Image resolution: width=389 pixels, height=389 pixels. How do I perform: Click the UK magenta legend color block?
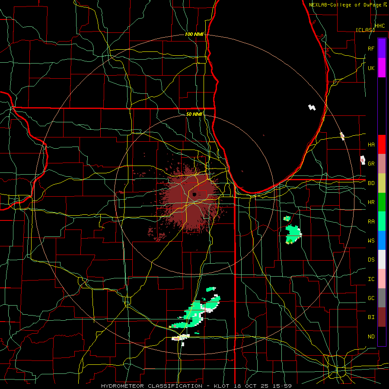(x=382, y=67)
